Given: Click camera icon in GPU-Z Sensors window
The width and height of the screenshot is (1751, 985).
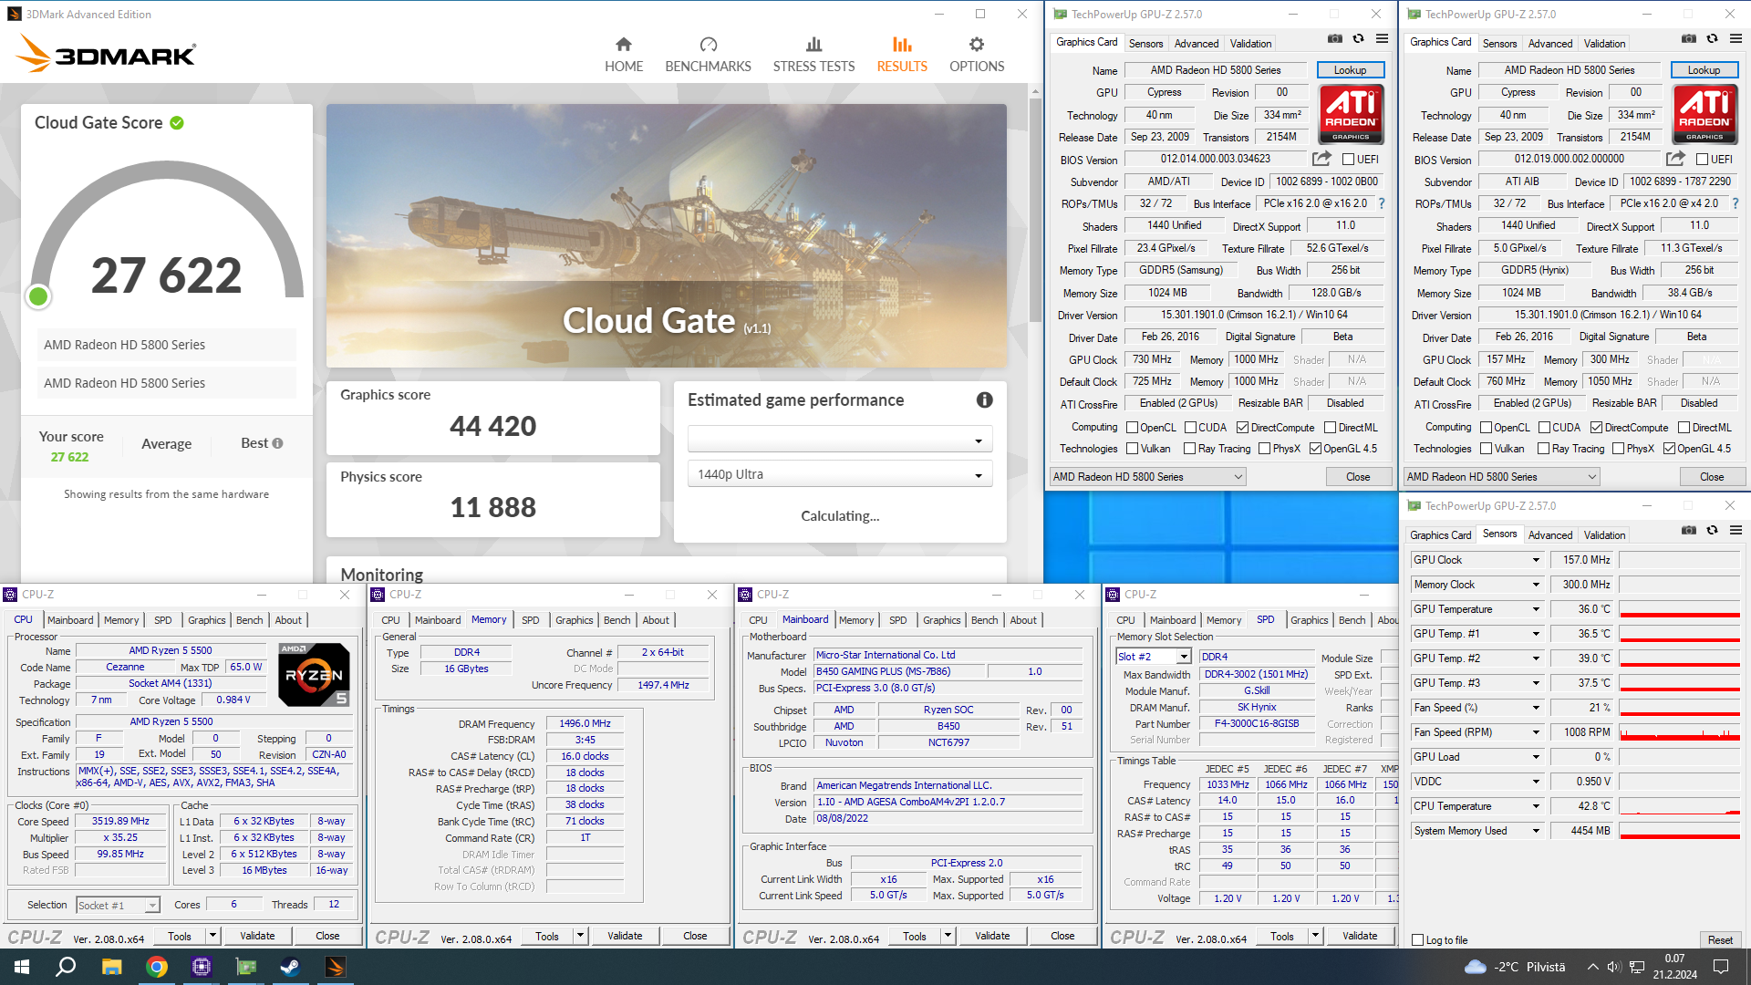Looking at the screenshot, I should (1689, 531).
